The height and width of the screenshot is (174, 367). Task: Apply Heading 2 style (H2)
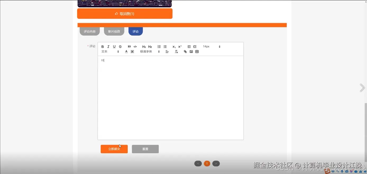pos(150,47)
